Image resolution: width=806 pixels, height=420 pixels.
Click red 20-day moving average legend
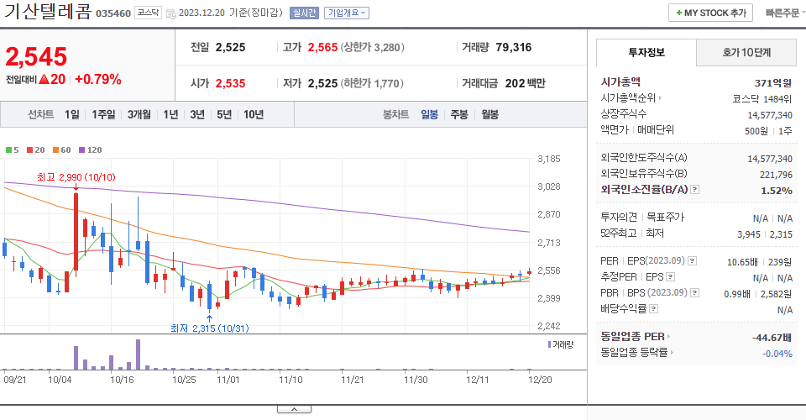point(35,150)
